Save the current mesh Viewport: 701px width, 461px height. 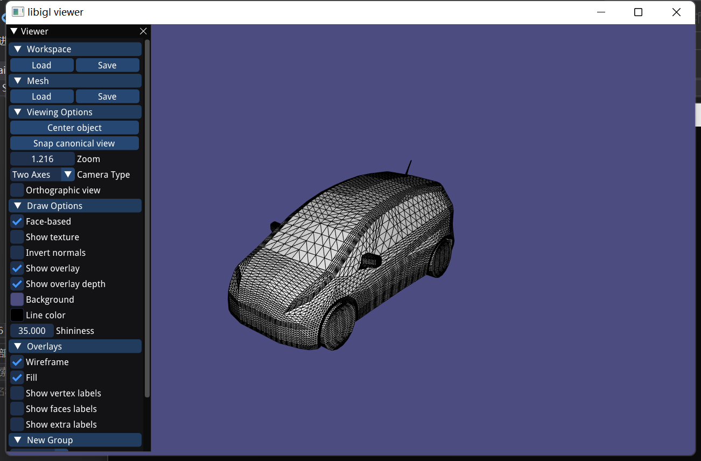click(107, 96)
